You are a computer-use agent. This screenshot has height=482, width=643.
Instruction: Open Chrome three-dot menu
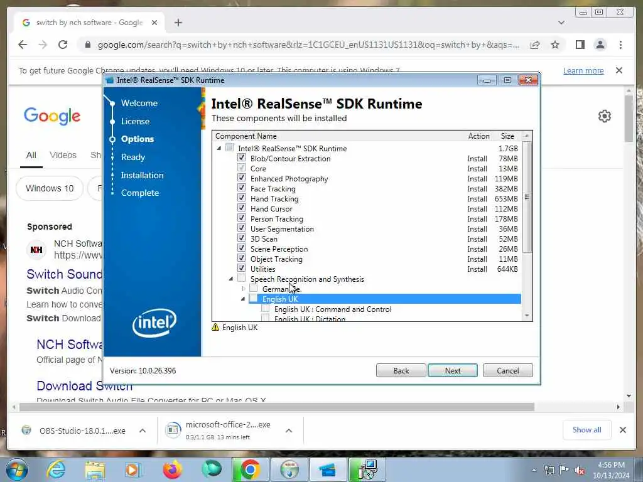[620, 45]
